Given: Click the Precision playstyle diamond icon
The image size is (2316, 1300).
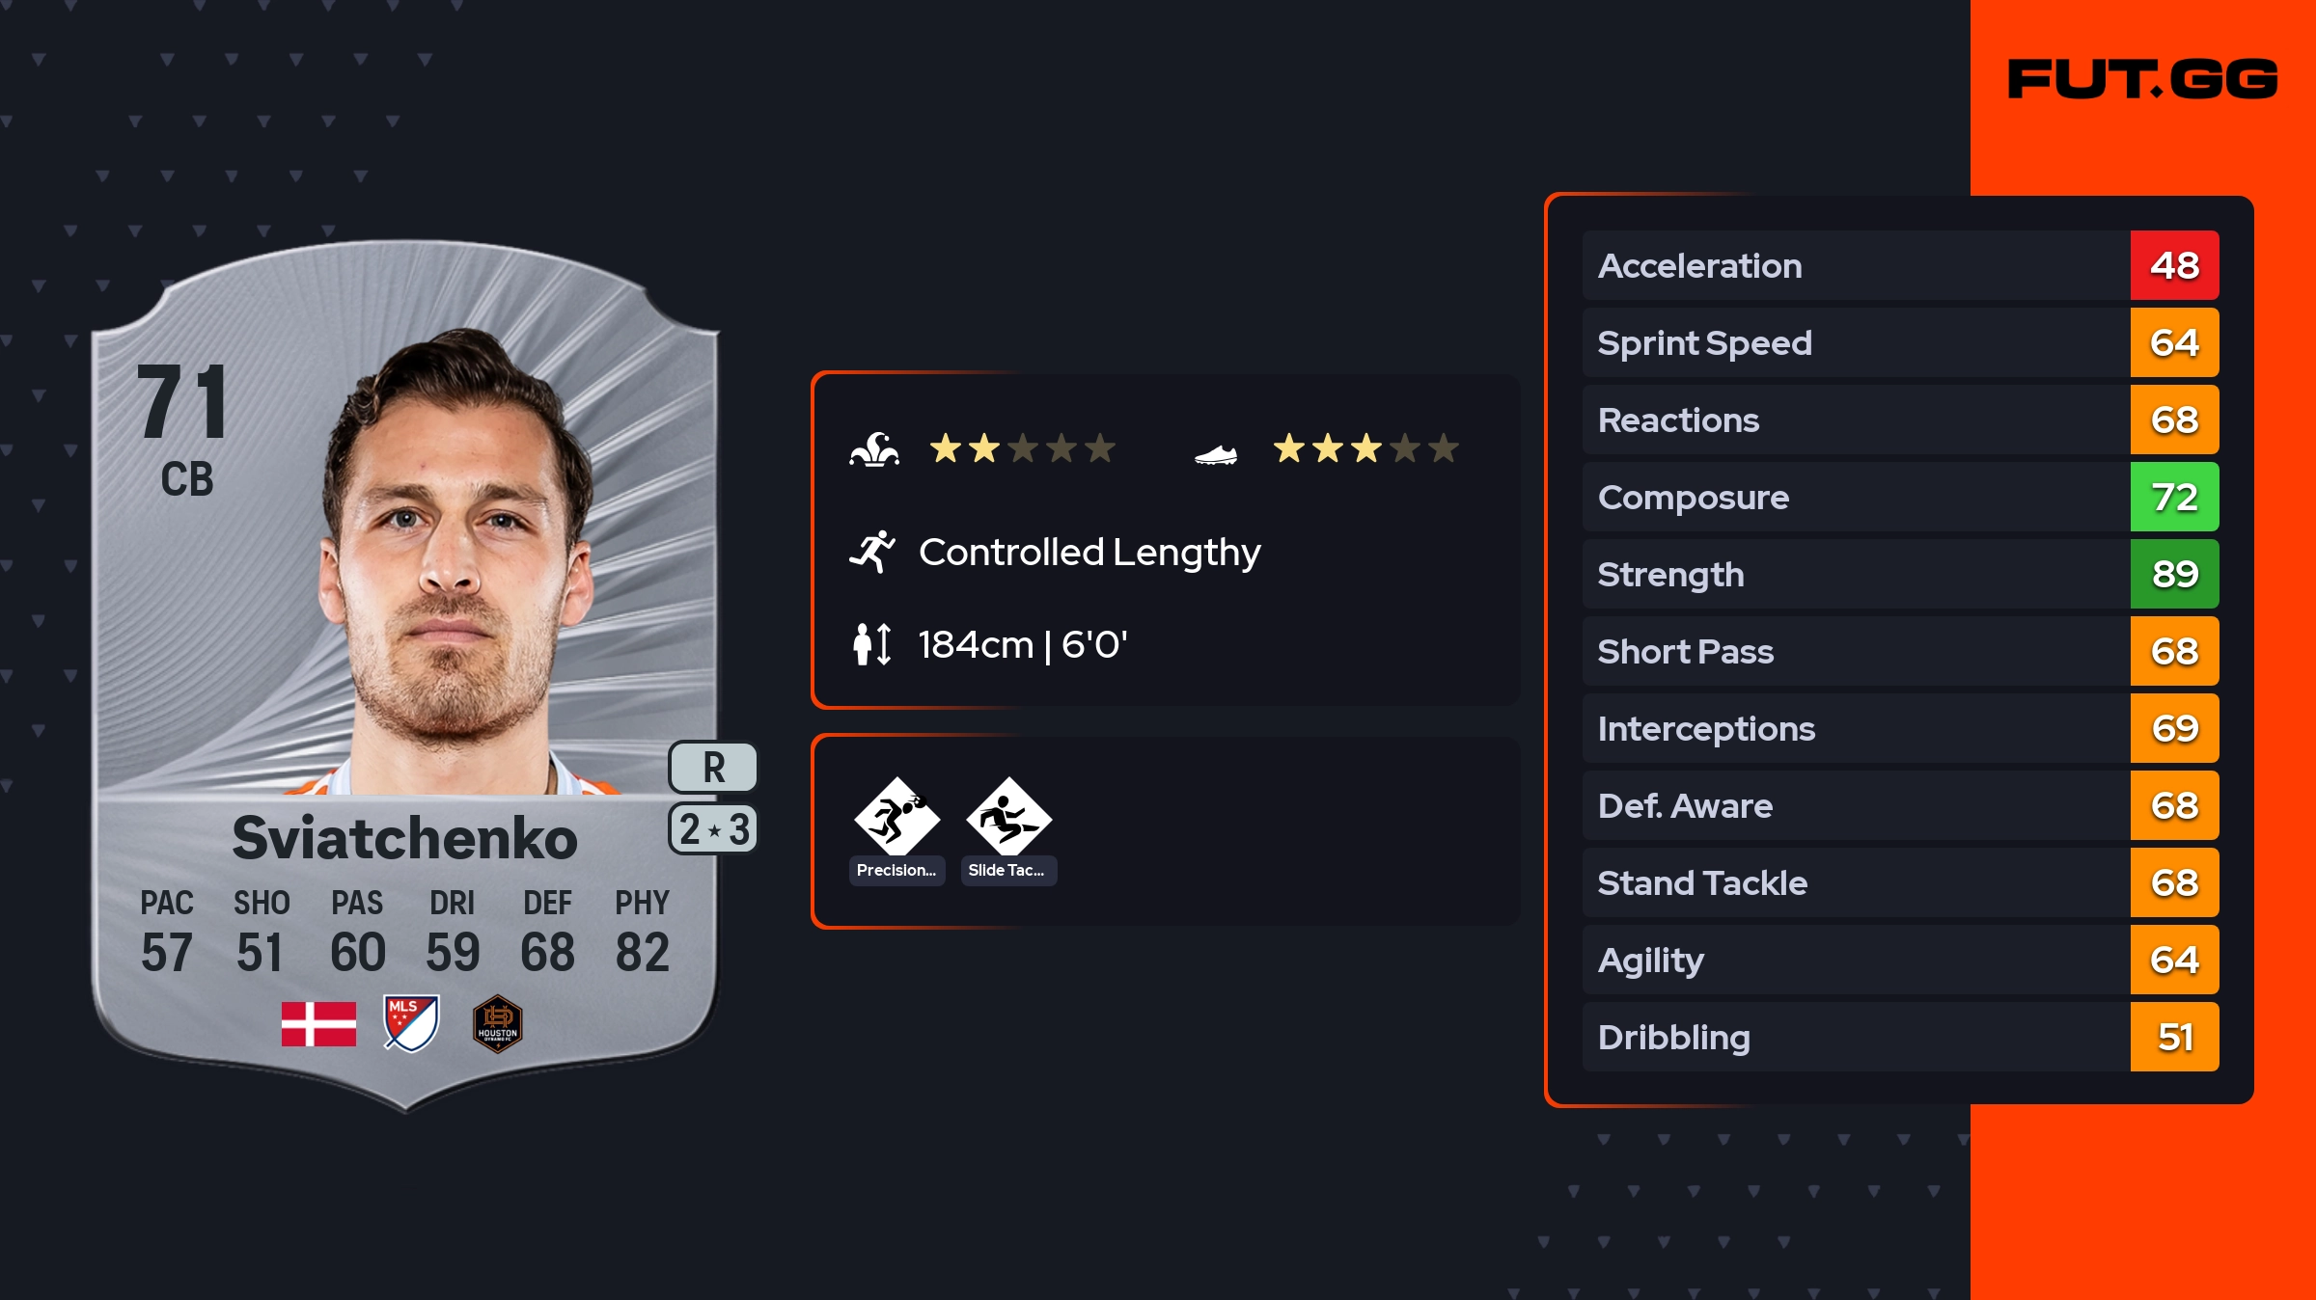Looking at the screenshot, I should click(x=896, y=817).
